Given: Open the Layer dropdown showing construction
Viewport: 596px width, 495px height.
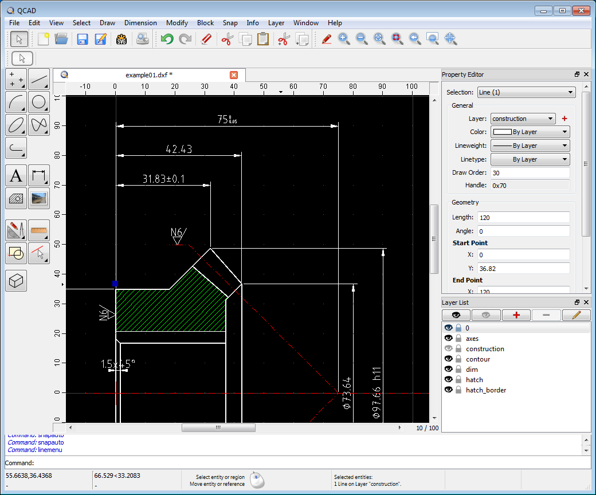Looking at the screenshot, I should click(522, 119).
